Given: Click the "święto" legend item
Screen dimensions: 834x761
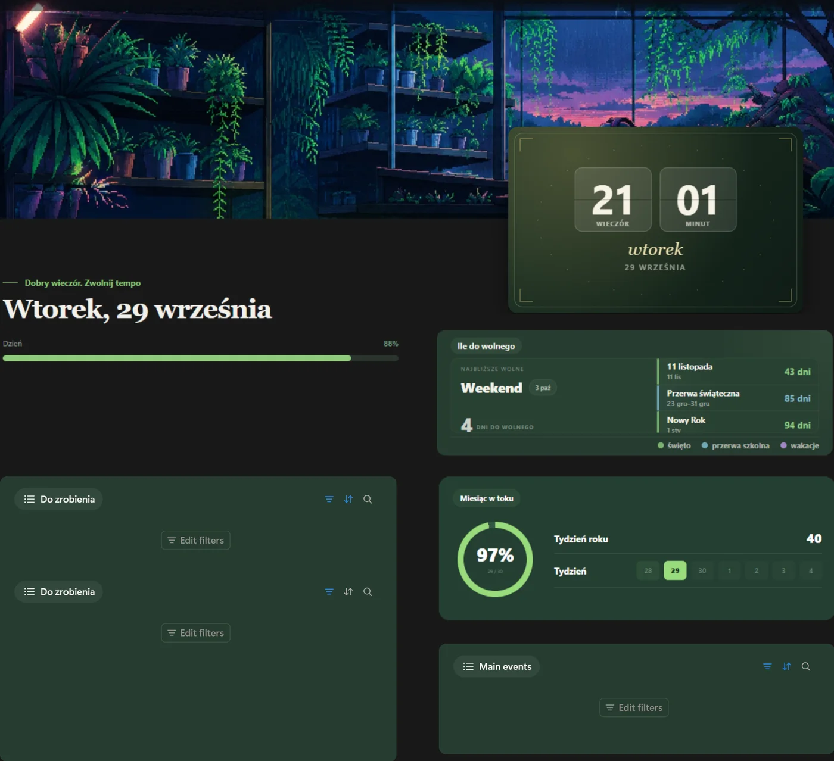Looking at the screenshot, I should (x=674, y=445).
